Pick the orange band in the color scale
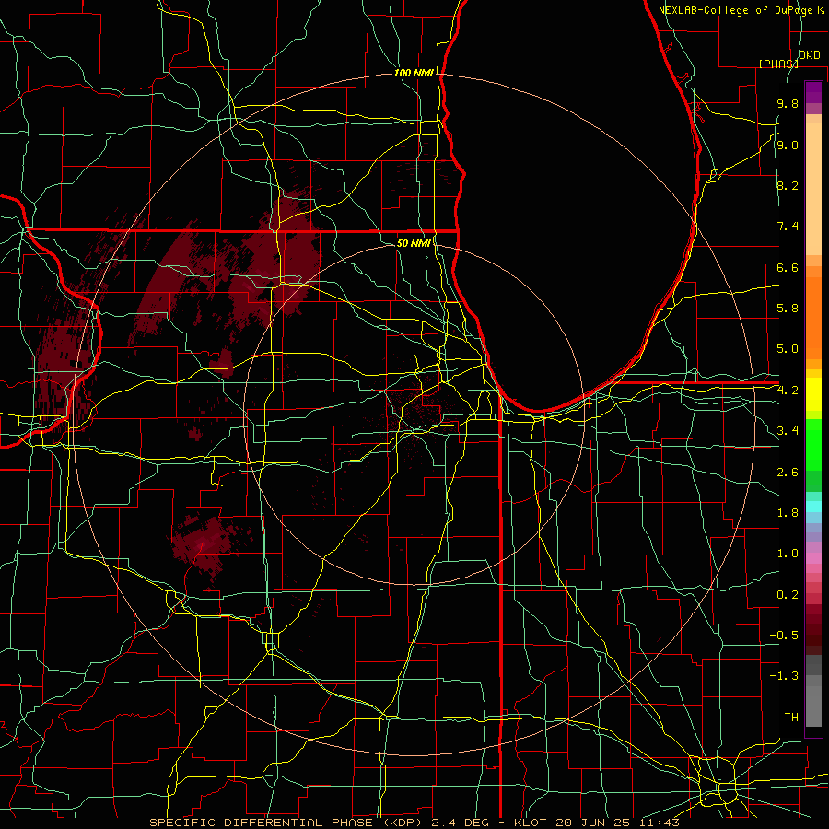This screenshot has width=829, height=829. 813,319
